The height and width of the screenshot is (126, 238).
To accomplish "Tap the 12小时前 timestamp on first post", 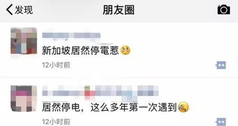I will [x=56, y=65].
